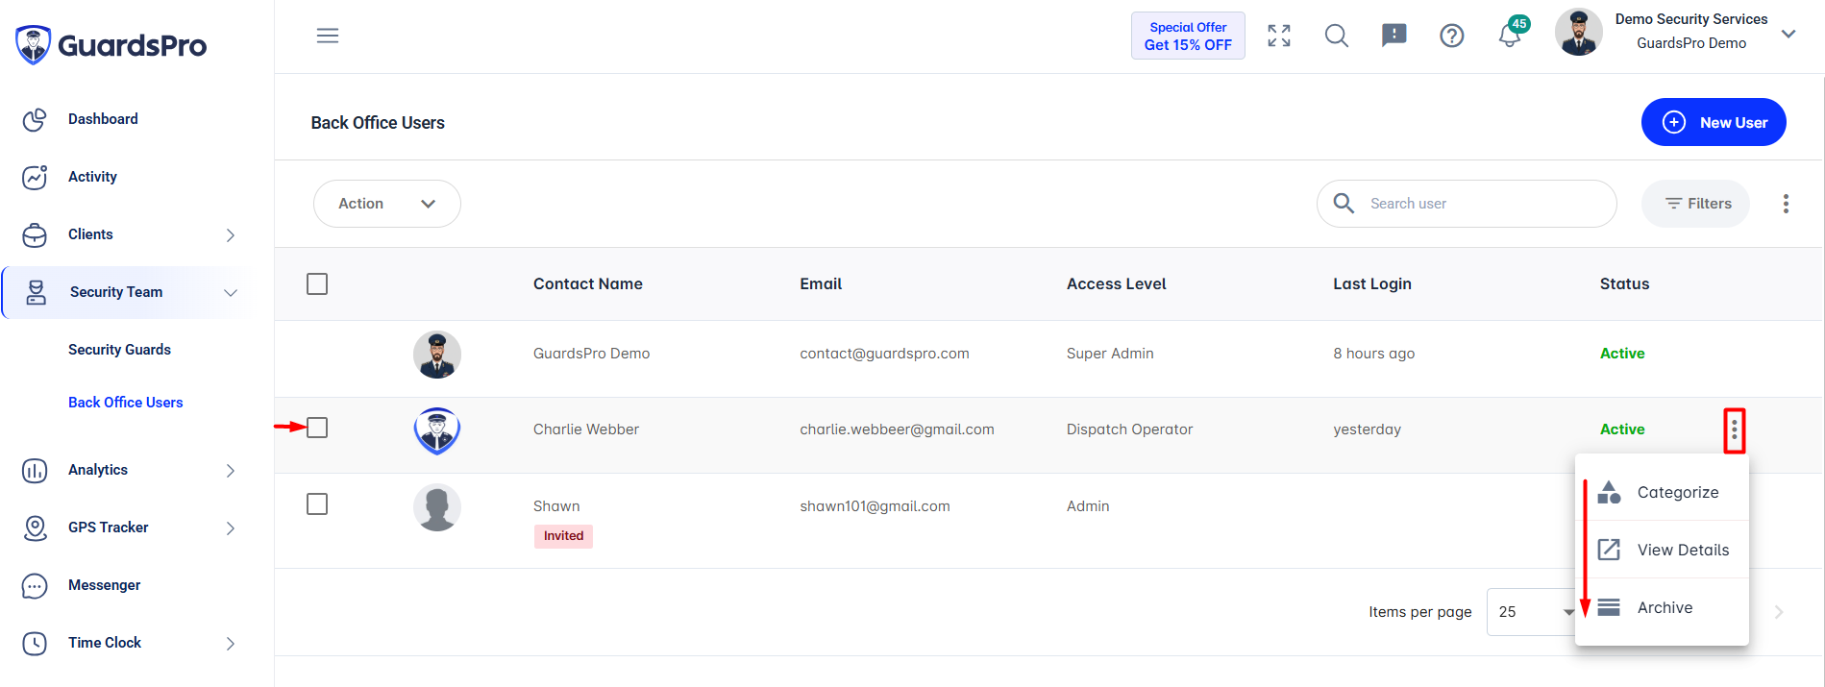The width and height of the screenshot is (1825, 687).
Task: Open the global search magnifier icon
Action: [1337, 36]
